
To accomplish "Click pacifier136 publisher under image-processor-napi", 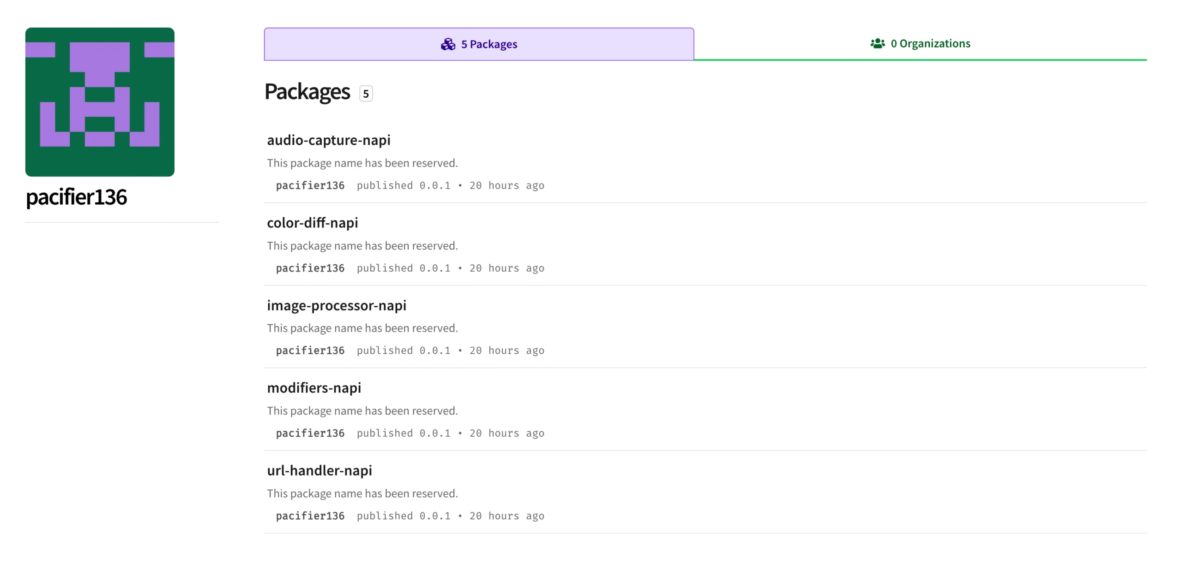I will (310, 350).
